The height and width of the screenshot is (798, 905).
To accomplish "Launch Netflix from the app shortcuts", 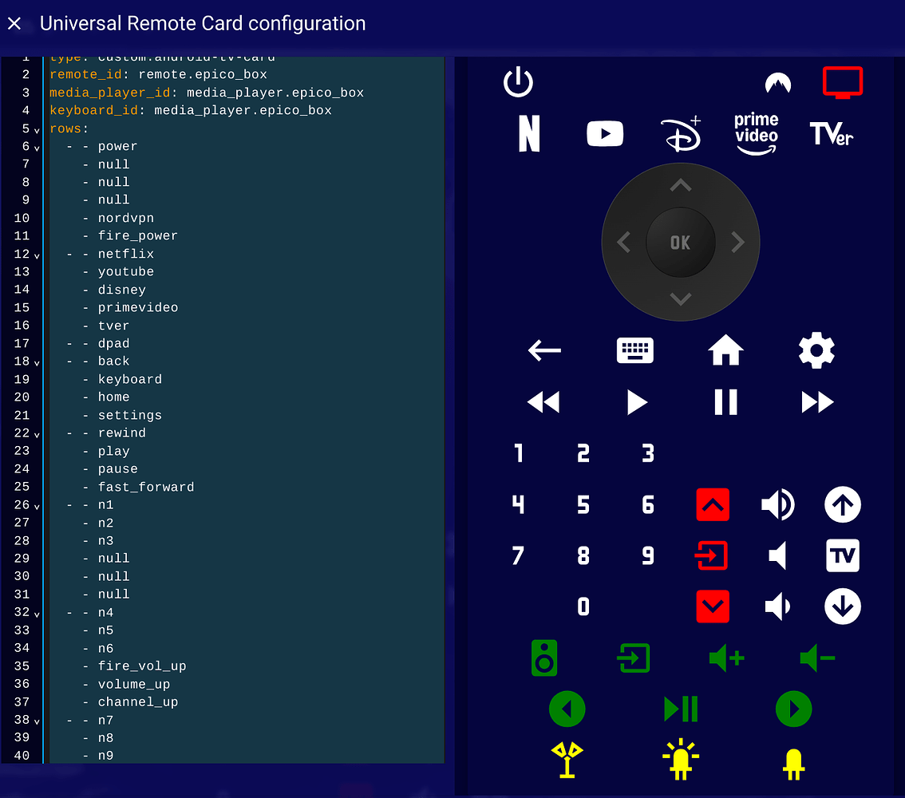I will (528, 133).
